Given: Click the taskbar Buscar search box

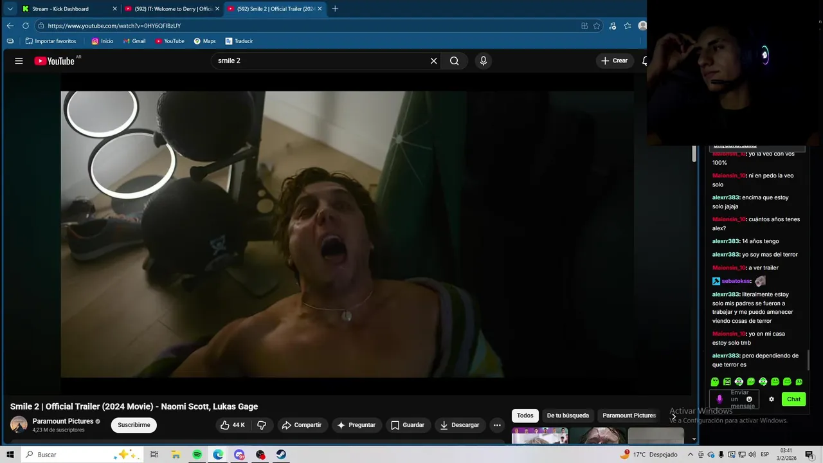Looking at the screenshot, I should (x=82, y=455).
